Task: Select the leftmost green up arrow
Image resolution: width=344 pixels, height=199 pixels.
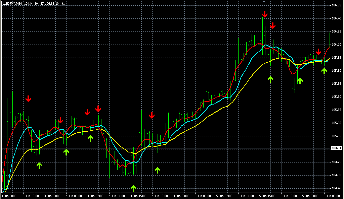Action: (39, 165)
